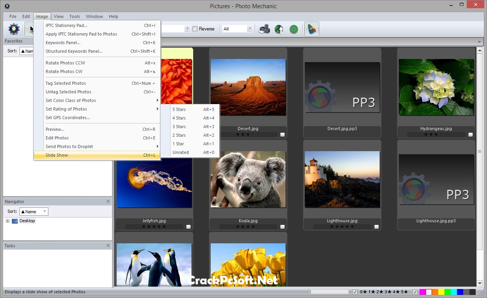Open the sort dropdown left of Reverse
487x298 pixels.
pyautogui.click(x=187, y=29)
